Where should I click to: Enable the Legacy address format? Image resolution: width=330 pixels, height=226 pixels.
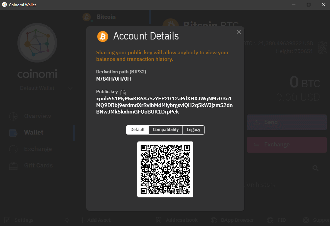tap(193, 130)
